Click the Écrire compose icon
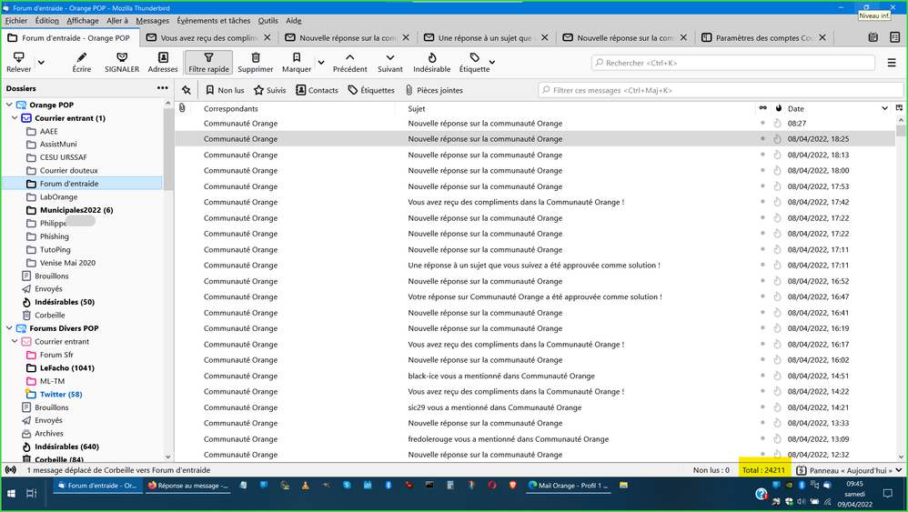 click(x=82, y=57)
